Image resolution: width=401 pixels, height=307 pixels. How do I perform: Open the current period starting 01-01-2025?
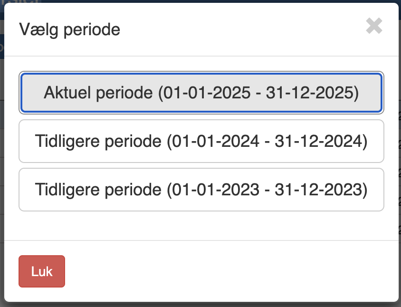tap(201, 93)
